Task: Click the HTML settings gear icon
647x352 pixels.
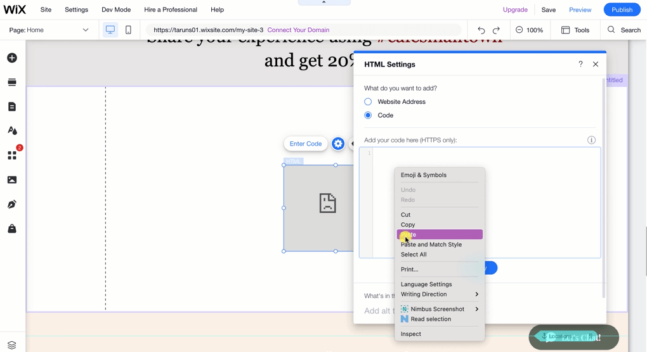Action: click(x=338, y=144)
